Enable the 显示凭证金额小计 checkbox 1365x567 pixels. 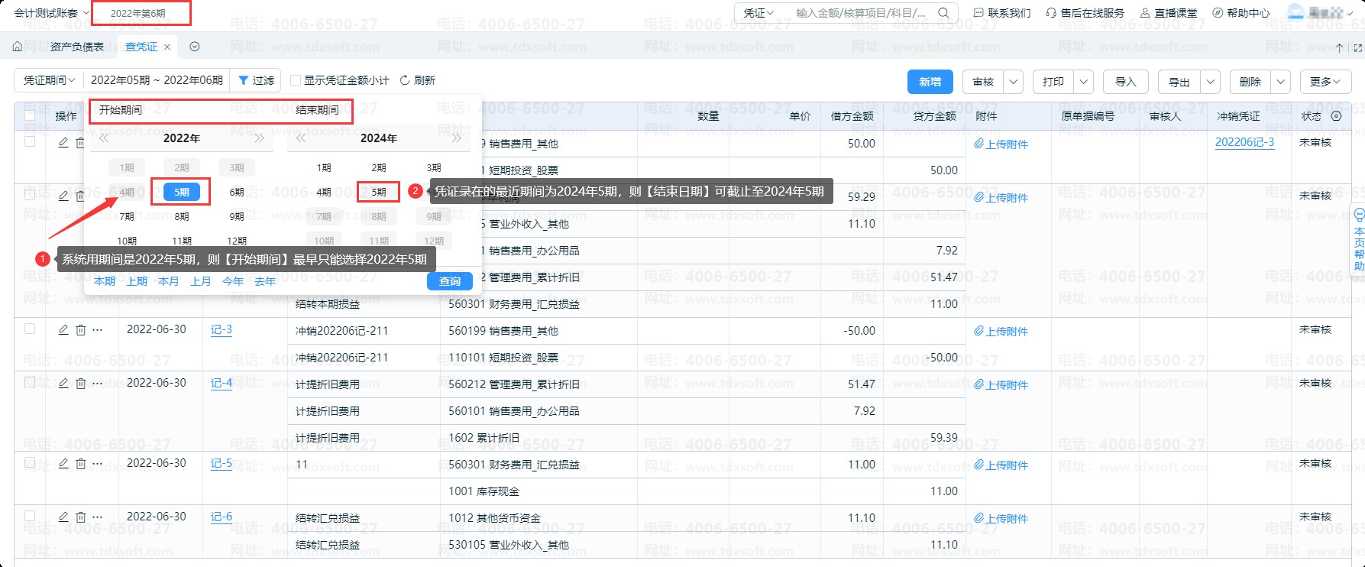click(x=296, y=80)
